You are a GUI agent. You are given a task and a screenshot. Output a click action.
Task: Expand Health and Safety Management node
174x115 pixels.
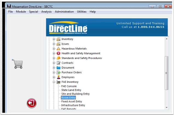(54, 54)
